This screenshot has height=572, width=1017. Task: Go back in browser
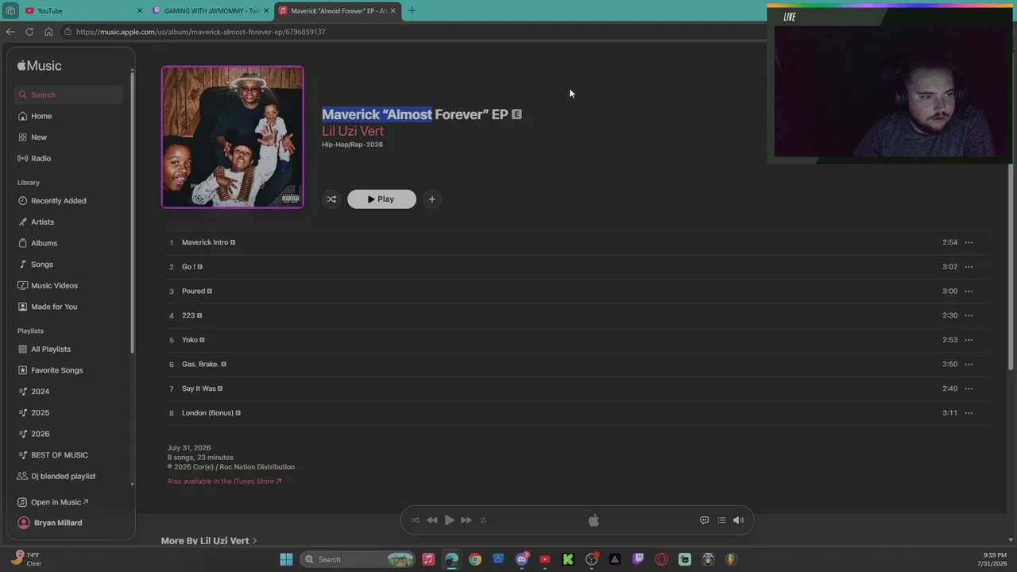[x=10, y=32]
